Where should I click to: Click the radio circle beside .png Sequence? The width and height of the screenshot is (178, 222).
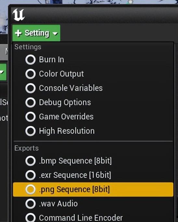click(31, 190)
